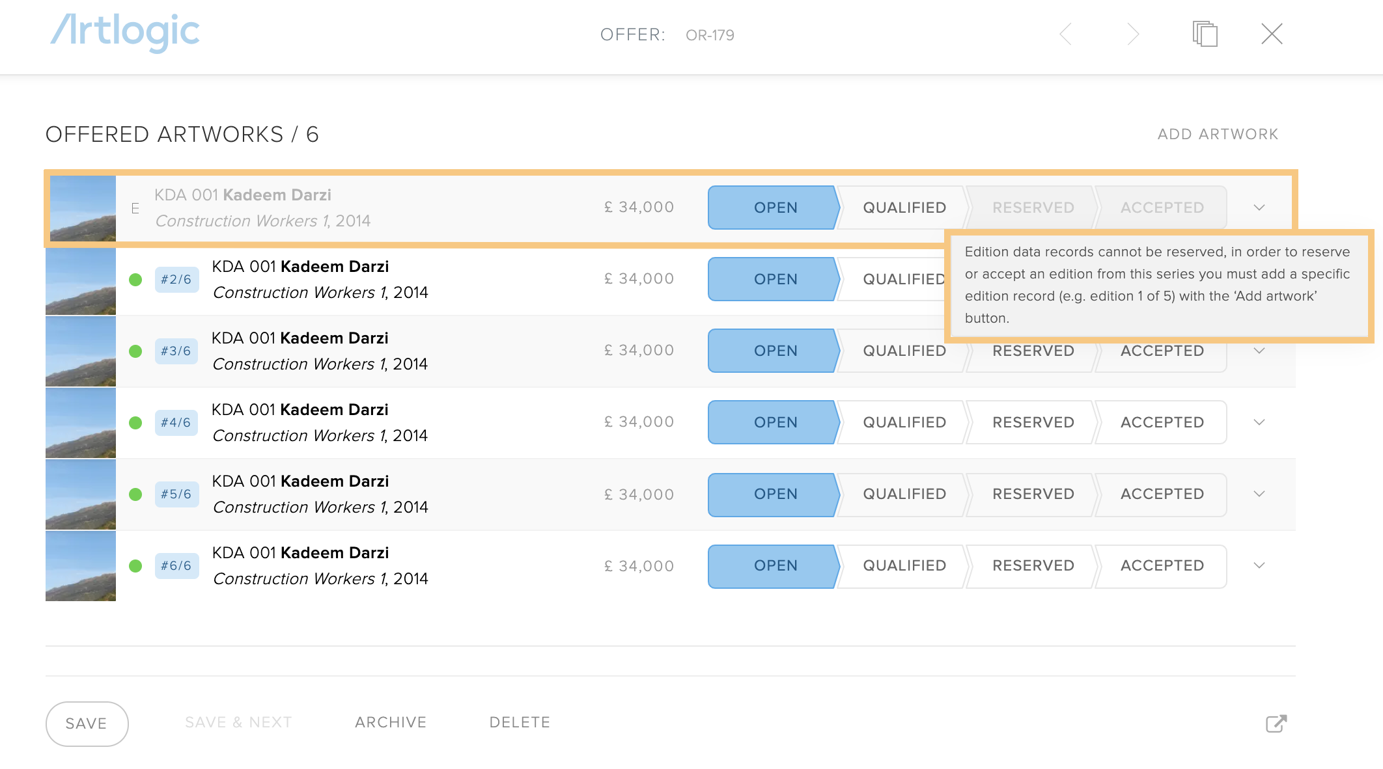Viewport: 1383px width, 769px height.
Task: Close the offer OR-179 panel
Action: (1272, 34)
